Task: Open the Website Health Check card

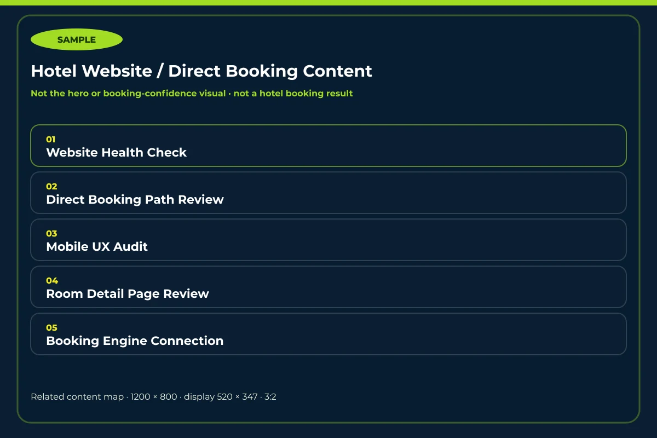Action: pos(328,146)
